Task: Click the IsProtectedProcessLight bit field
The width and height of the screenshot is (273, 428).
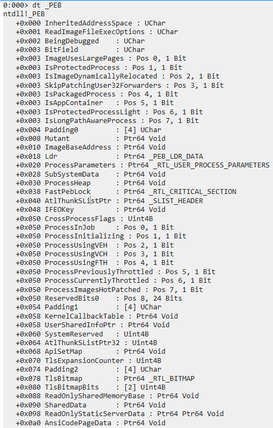Action: point(92,112)
